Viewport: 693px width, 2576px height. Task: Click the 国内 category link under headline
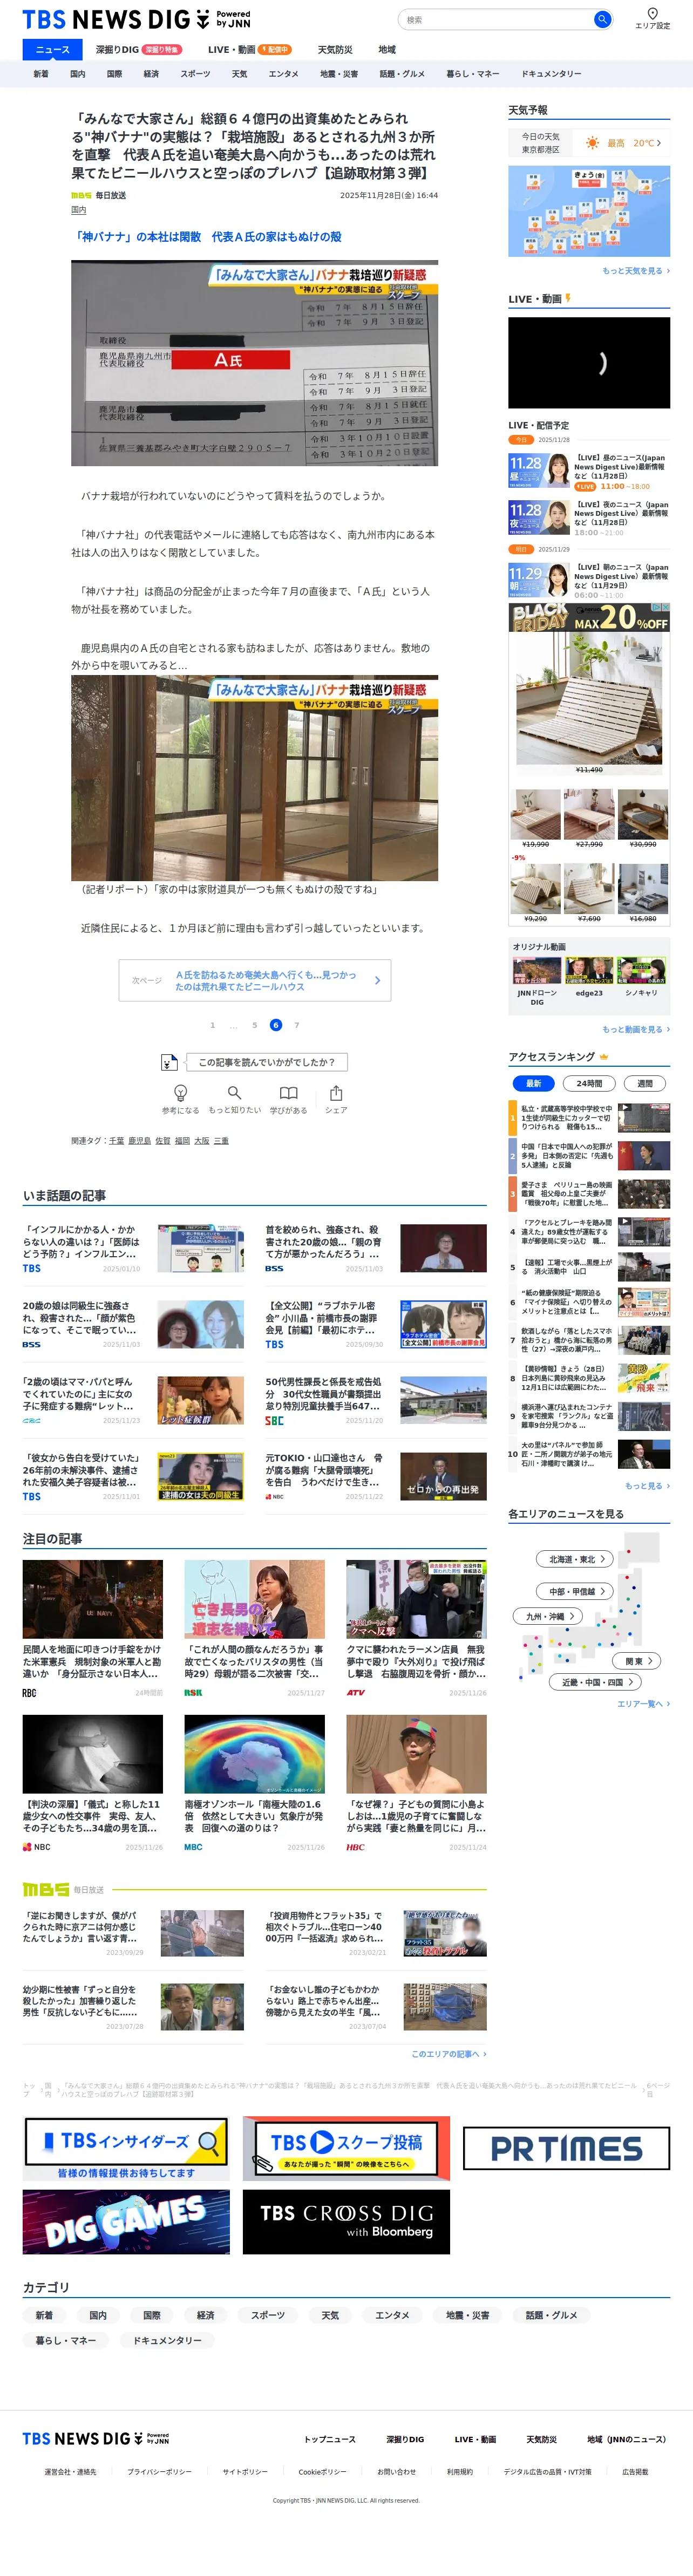pos(78,210)
